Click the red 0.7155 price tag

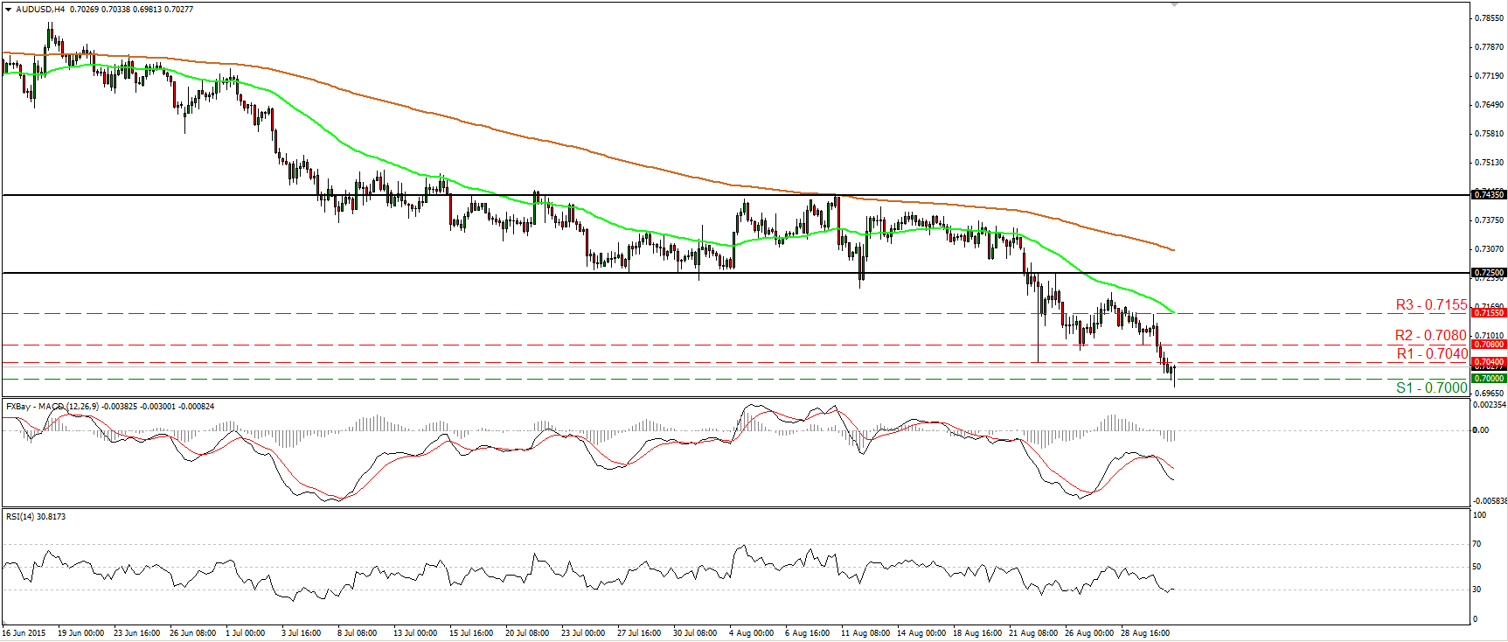click(x=1490, y=313)
